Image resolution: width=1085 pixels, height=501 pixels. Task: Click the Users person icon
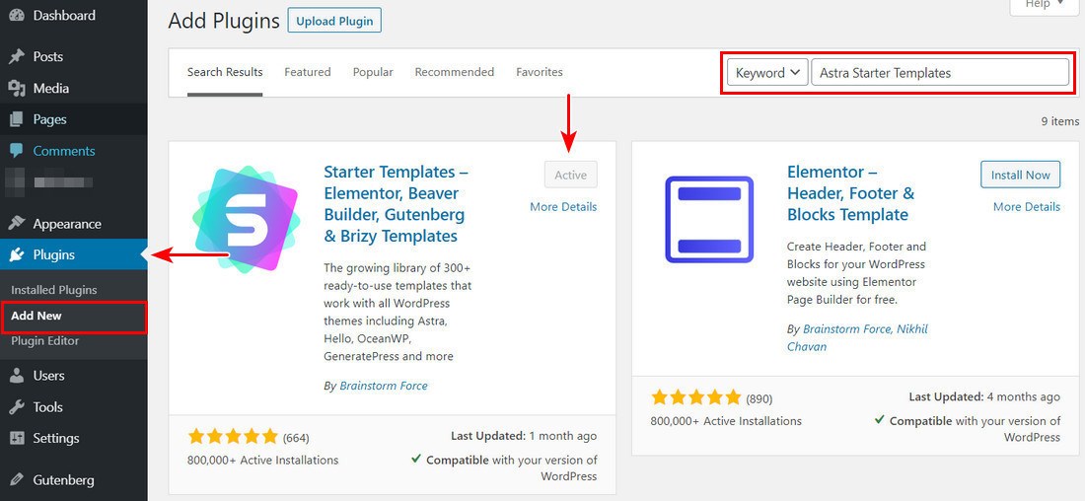pyautogui.click(x=17, y=376)
